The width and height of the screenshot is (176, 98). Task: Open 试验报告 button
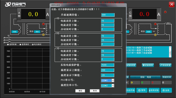(148, 65)
